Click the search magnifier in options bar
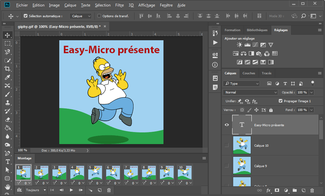 (304, 16)
